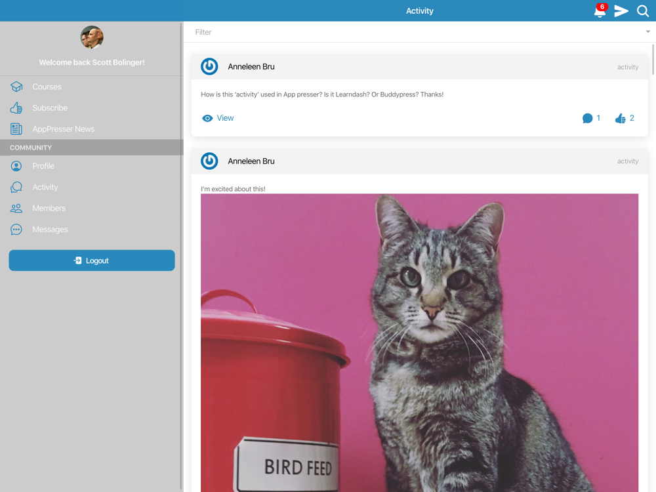This screenshot has height=492, width=656.
Task: Click the activity feed scrollbar
Action: (x=653, y=60)
